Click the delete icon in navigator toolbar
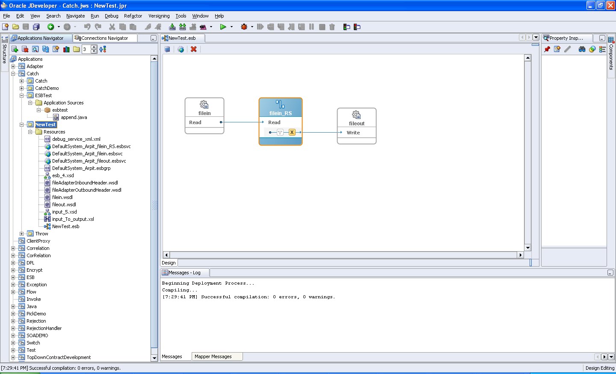Image resolution: width=616 pixels, height=374 pixels. pos(25,49)
